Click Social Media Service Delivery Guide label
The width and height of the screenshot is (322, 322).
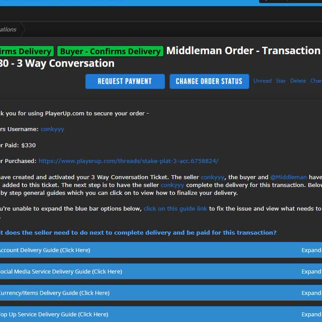61,272
